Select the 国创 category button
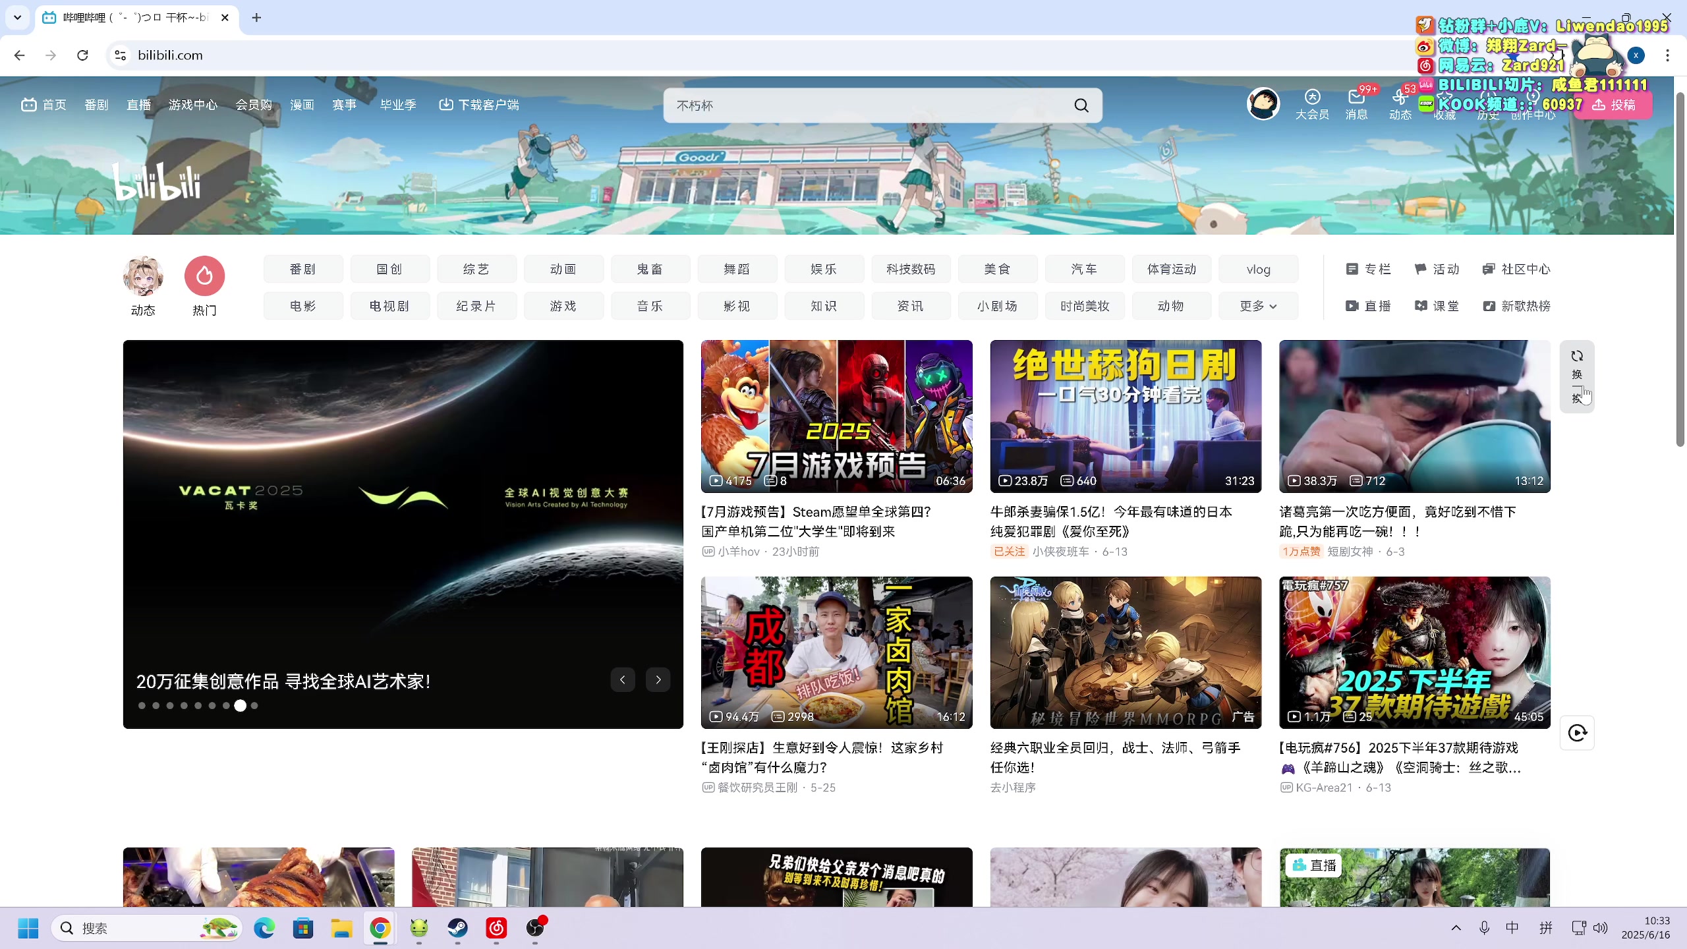This screenshot has width=1687, height=949. [389, 269]
